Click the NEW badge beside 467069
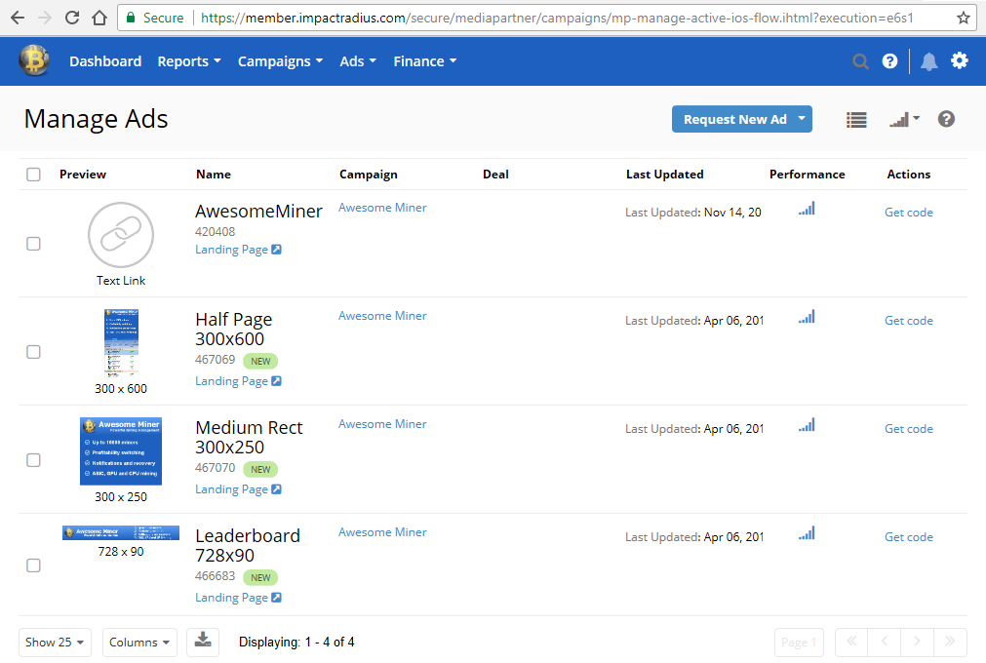Image resolution: width=986 pixels, height=663 pixels. pyautogui.click(x=260, y=362)
